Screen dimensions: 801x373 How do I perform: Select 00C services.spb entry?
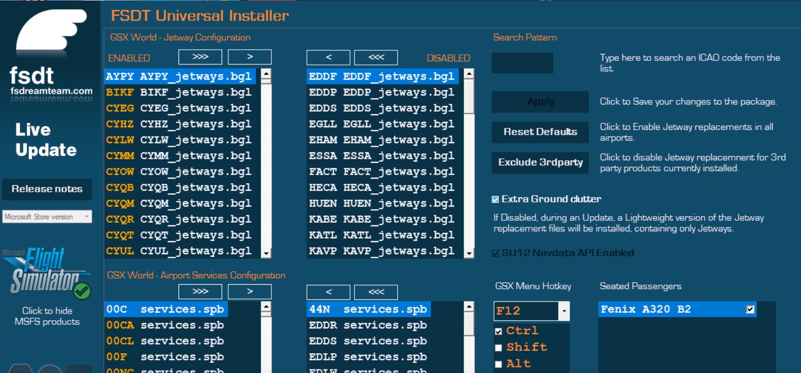[166, 309]
